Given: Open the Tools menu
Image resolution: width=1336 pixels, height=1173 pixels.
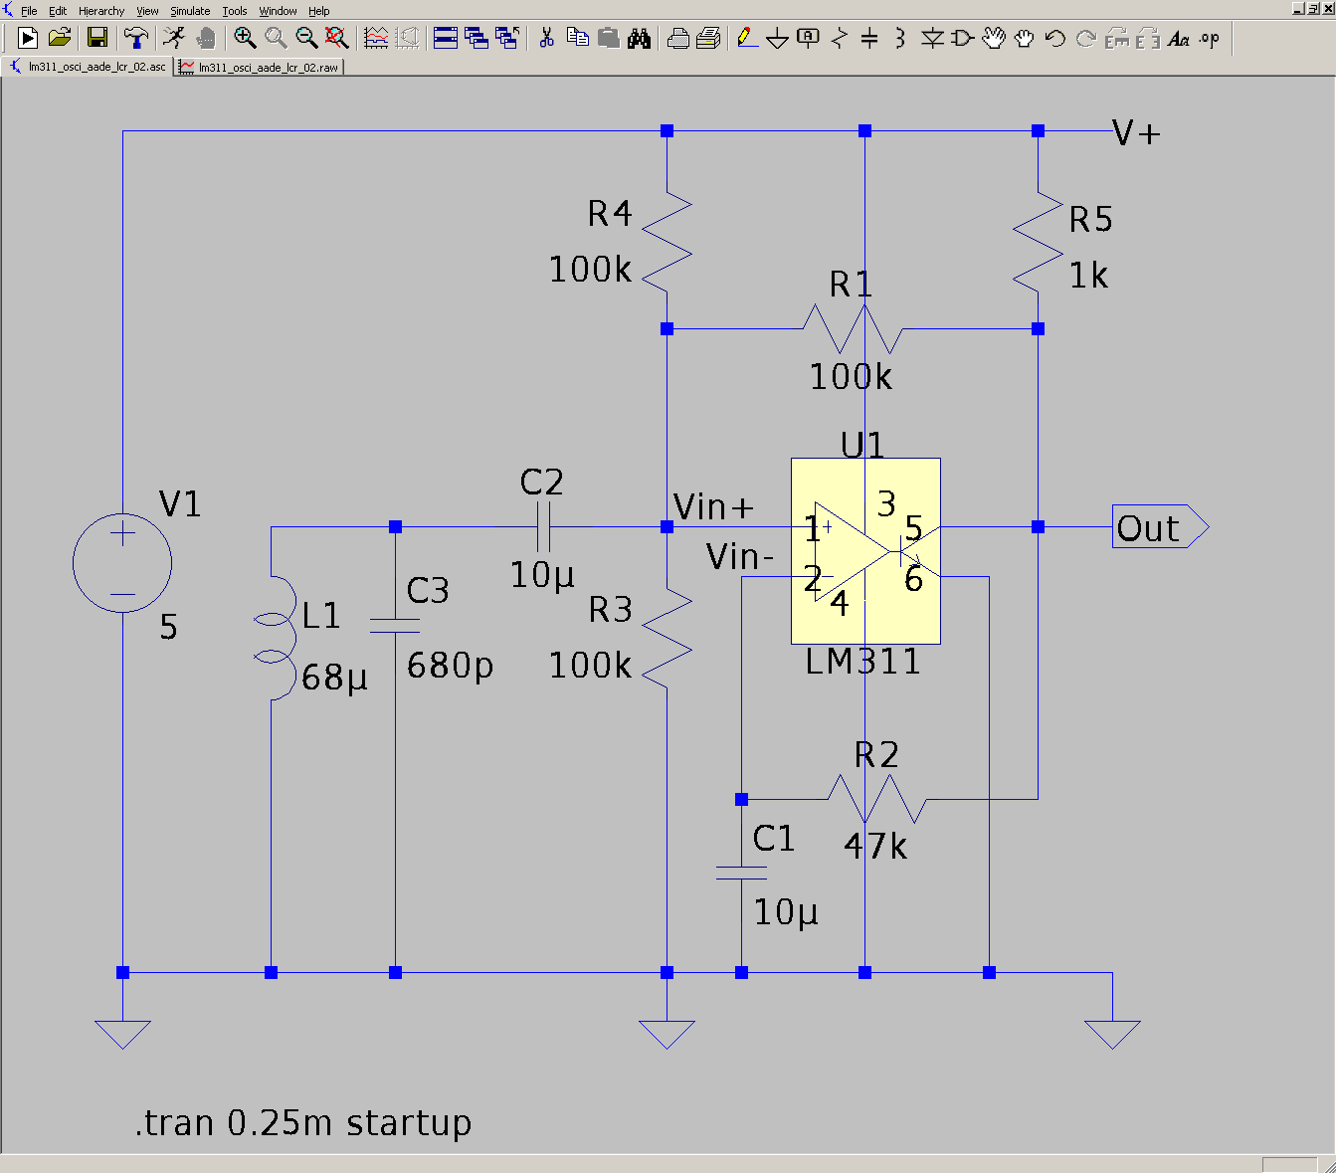Looking at the screenshot, I should click(x=235, y=11).
